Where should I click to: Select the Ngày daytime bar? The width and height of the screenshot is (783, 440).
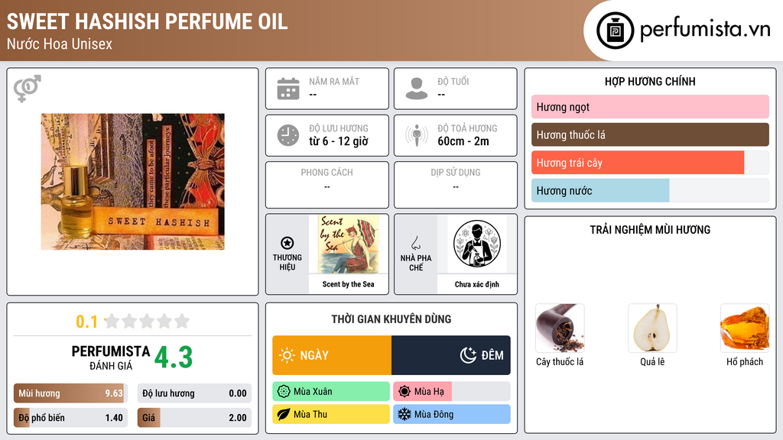332,355
